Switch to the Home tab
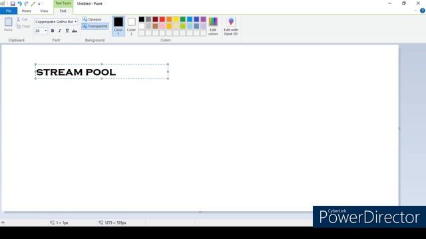426x239 pixels. 27,11
